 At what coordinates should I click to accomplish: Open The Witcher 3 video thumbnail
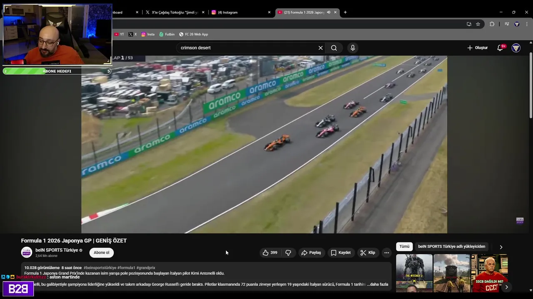(x=414, y=273)
